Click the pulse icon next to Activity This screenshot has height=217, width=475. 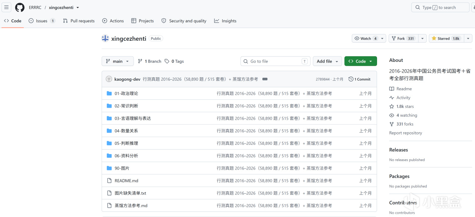coord(392,98)
